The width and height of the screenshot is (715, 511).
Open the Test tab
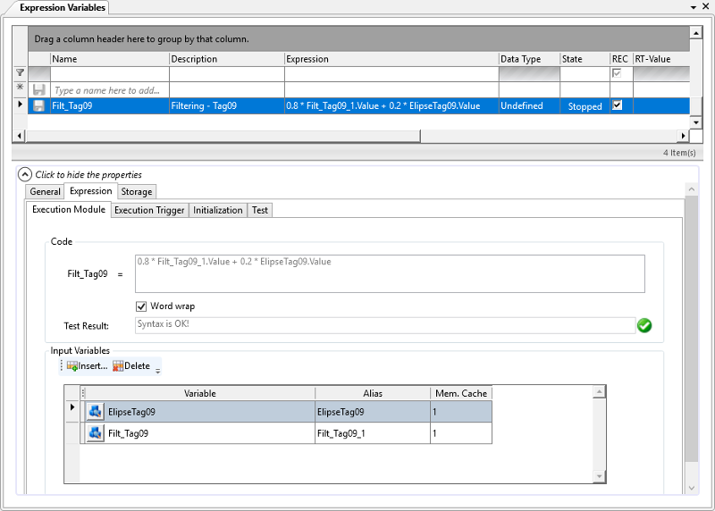click(260, 210)
